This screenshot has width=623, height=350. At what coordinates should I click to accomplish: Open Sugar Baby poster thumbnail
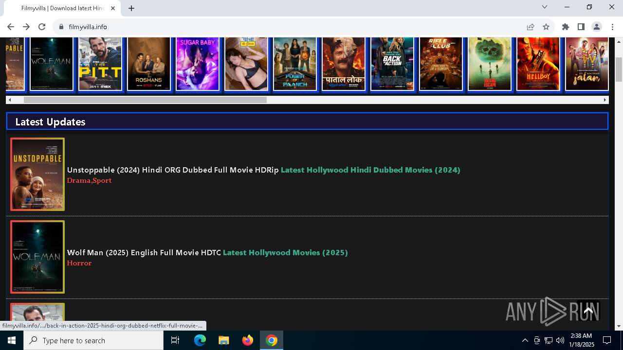tap(197, 64)
